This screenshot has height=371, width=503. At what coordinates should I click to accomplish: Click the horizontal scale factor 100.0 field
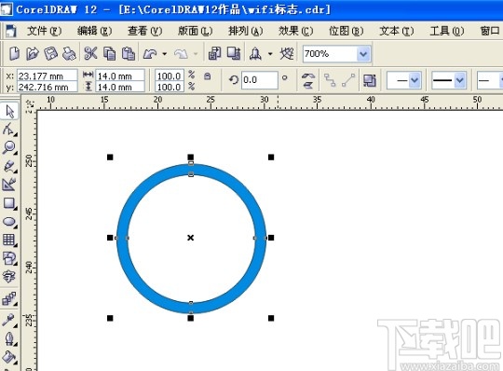tap(170, 76)
